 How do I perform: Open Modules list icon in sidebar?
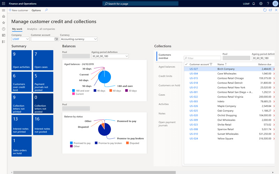pos(3,42)
